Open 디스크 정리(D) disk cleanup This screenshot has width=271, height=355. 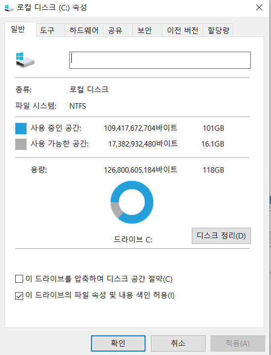point(221,236)
